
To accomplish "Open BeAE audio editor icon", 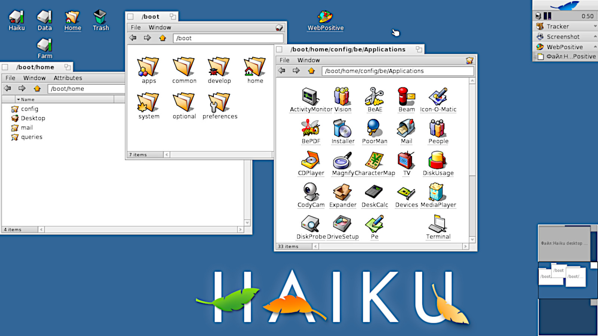I will [x=374, y=97].
